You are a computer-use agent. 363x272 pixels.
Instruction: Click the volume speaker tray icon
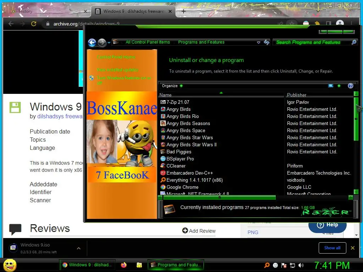301,265
